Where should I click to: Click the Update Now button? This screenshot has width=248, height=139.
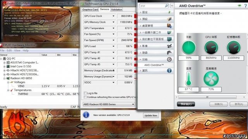coord(151,115)
